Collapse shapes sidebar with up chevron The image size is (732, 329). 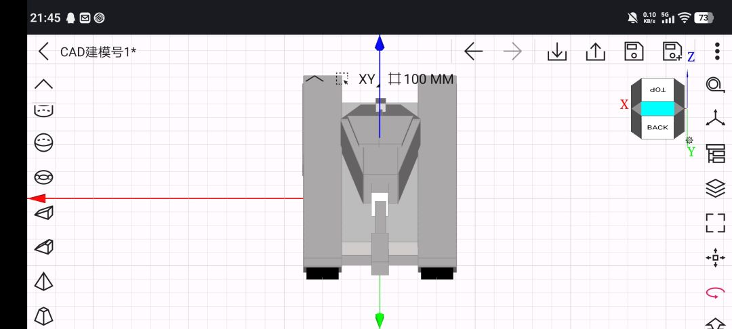(x=44, y=84)
